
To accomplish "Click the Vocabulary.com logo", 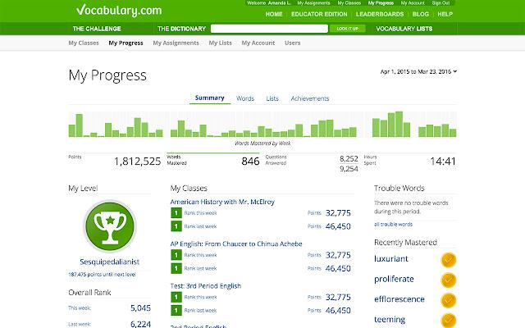I will 119,11.
